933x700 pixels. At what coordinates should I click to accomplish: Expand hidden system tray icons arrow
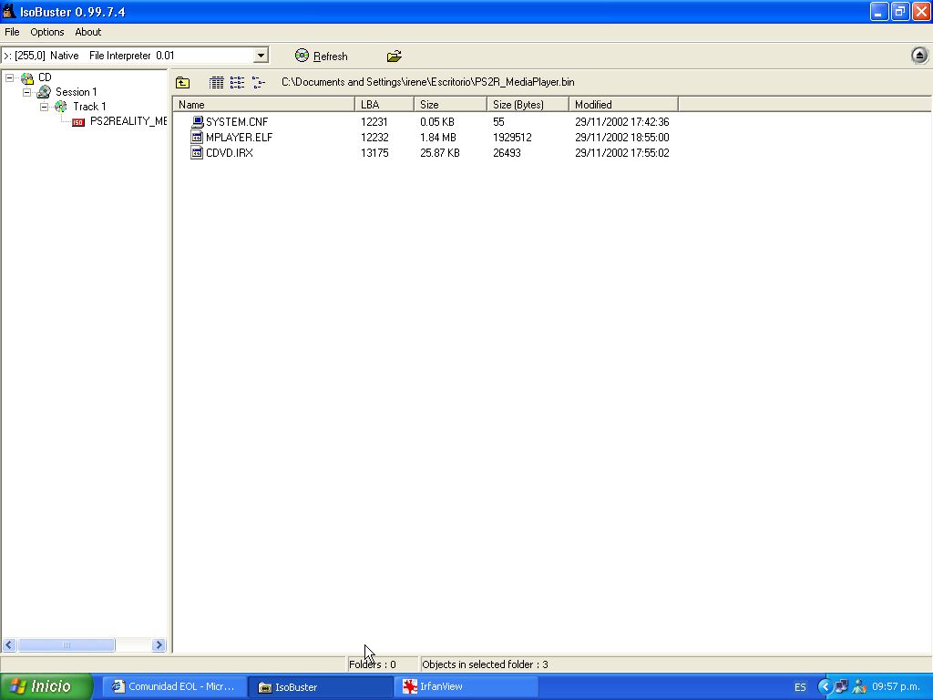click(825, 687)
